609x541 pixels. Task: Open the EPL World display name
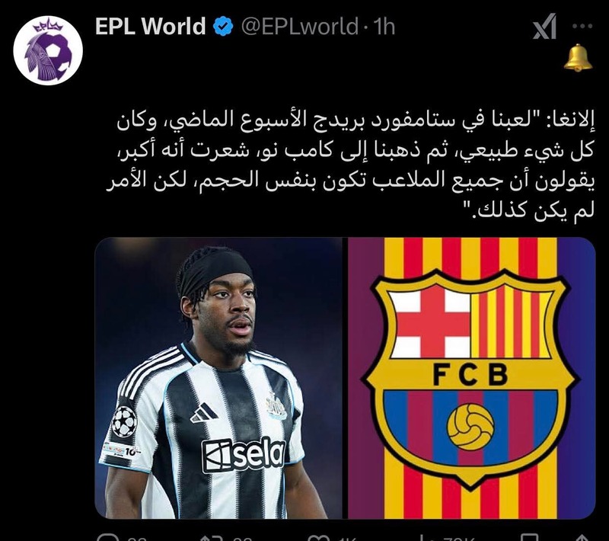tap(150, 27)
